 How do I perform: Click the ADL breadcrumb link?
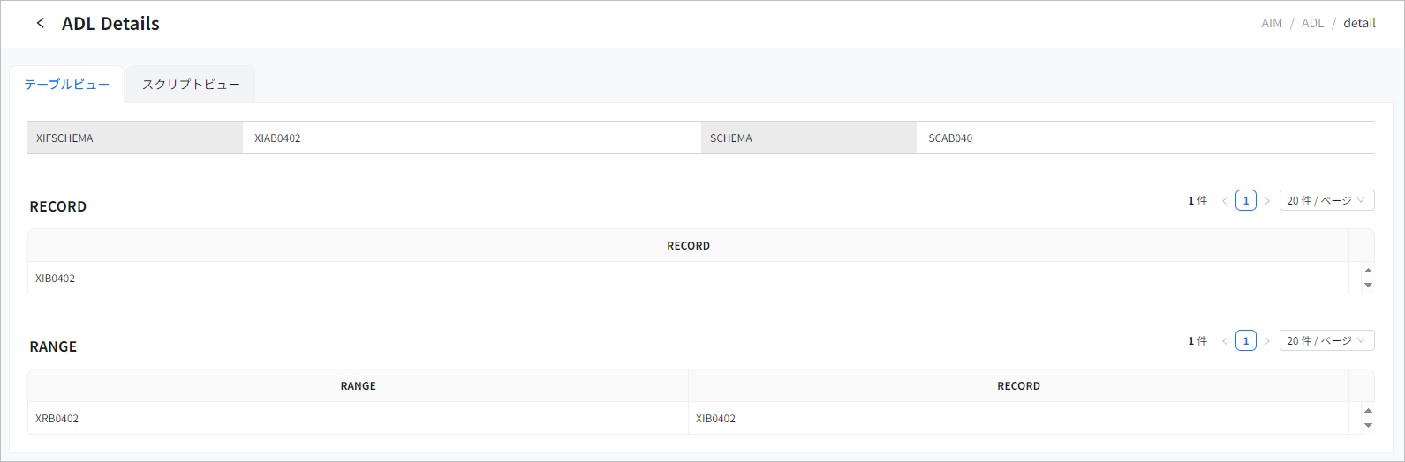coord(1313,23)
